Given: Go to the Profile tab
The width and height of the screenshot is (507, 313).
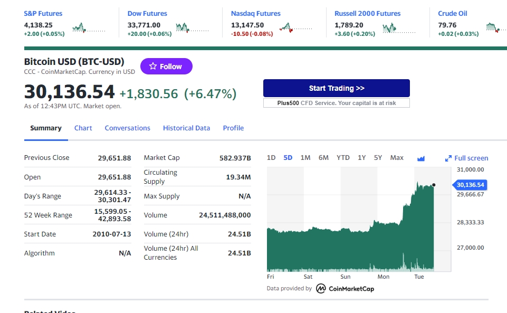Looking at the screenshot, I should (x=233, y=128).
